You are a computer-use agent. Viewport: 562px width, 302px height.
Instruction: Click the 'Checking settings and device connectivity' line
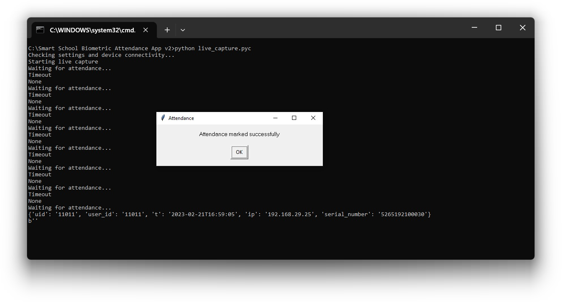(101, 55)
